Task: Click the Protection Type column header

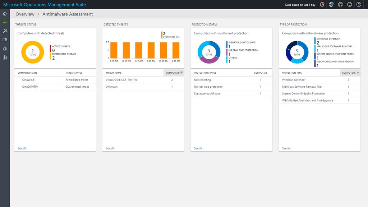Action: tap(292, 73)
